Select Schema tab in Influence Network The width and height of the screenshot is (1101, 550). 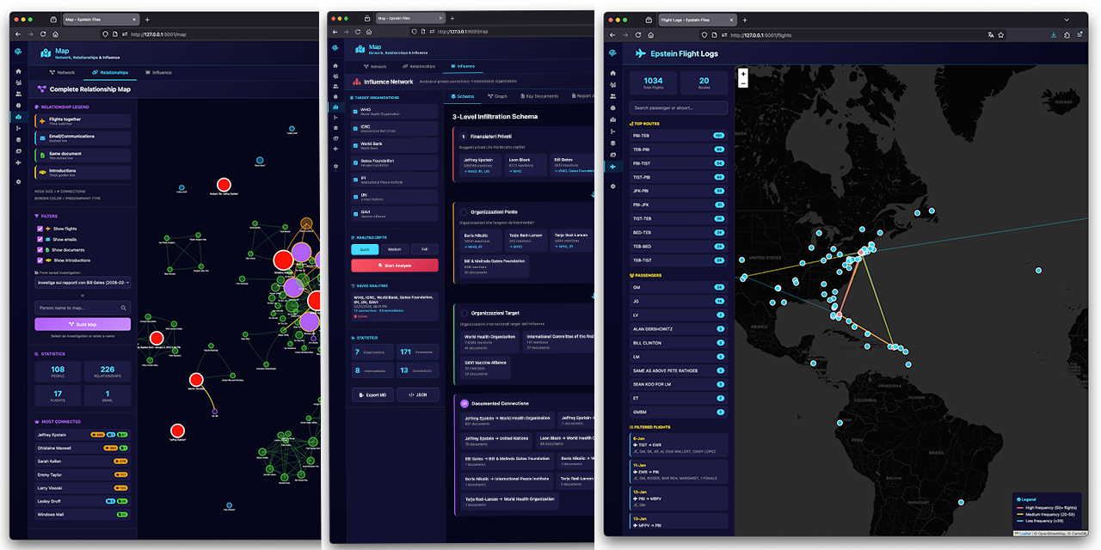click(462, 96)
